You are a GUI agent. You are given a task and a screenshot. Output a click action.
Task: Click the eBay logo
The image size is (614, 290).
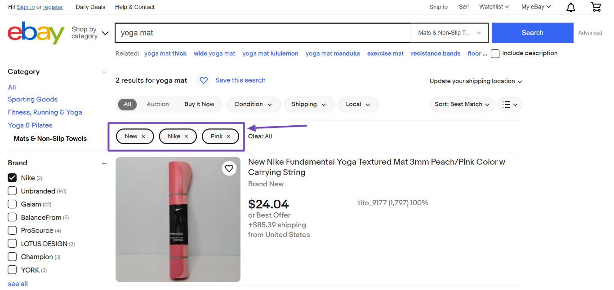36,33
